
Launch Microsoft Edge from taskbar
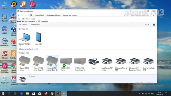tap(21, 94)
